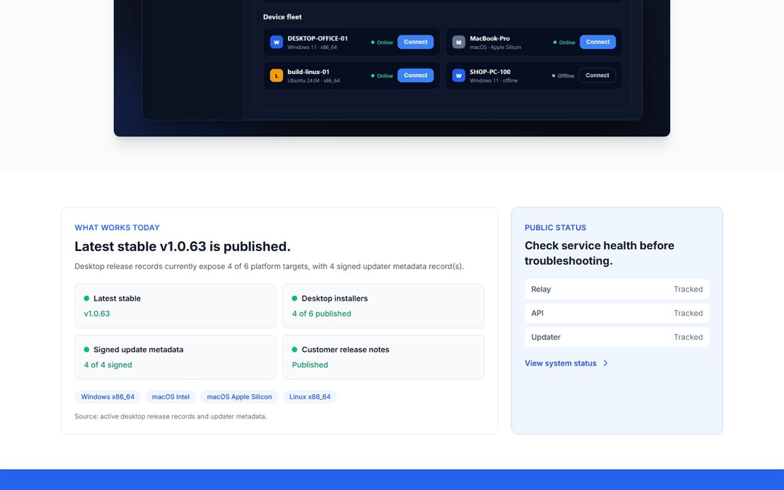784x490 pixels.
Task: Click the Online status of MacBook-Pro
Action: click(x=564, y=42)
